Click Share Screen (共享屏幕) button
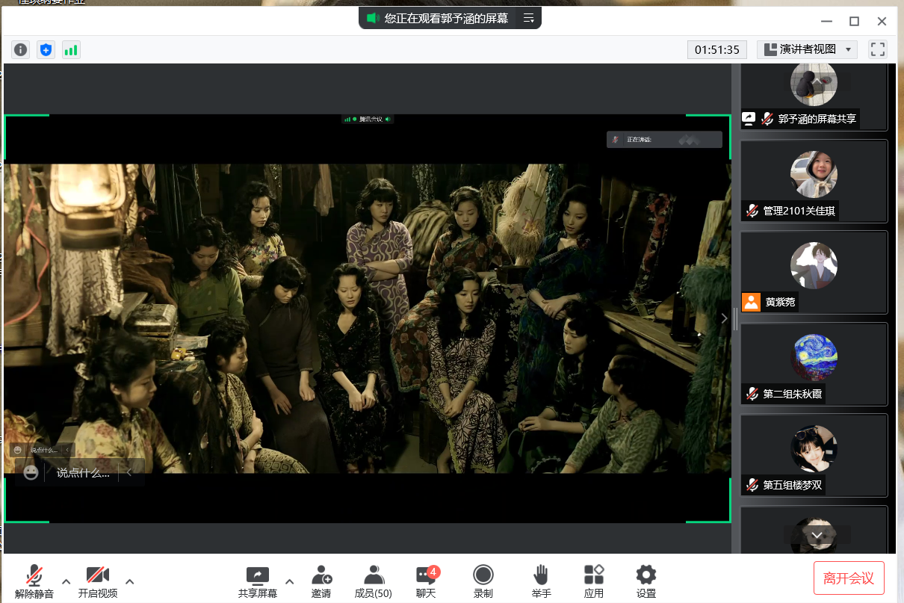Viewport: 904px width, 603px height. [x=257, y=581]
